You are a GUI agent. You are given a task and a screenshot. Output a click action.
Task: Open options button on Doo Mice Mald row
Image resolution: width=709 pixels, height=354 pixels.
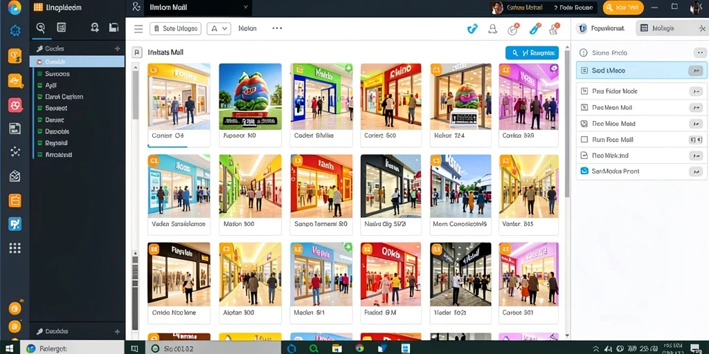tap(695, 124)
